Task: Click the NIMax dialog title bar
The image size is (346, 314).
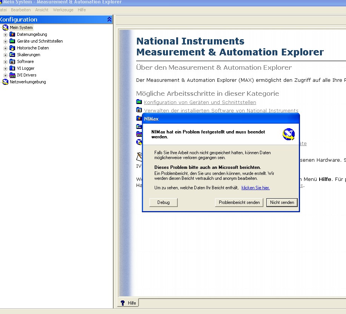Action: tap(221, 119)
